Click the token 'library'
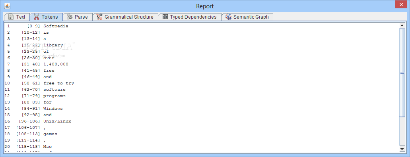The image size is (410, 157). click(x=53, y=45)
